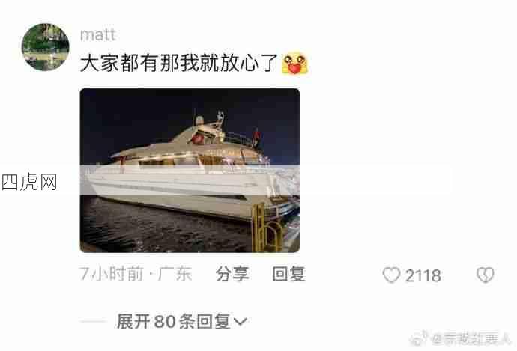
Task: Click the short line before 展开80条回复
Action: coord(94,321)
